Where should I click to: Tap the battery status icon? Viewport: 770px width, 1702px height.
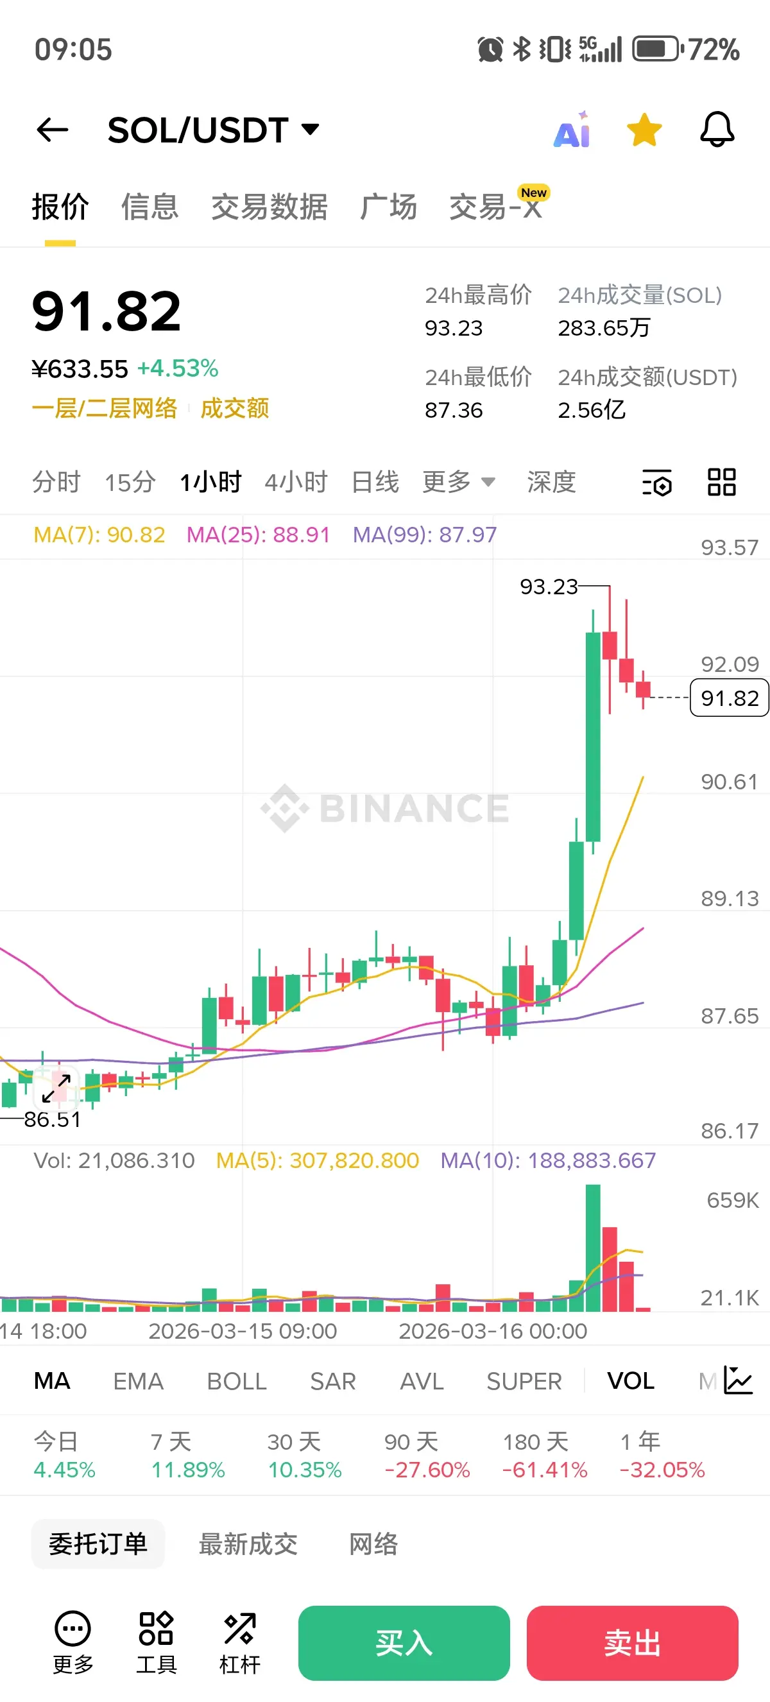657,49
